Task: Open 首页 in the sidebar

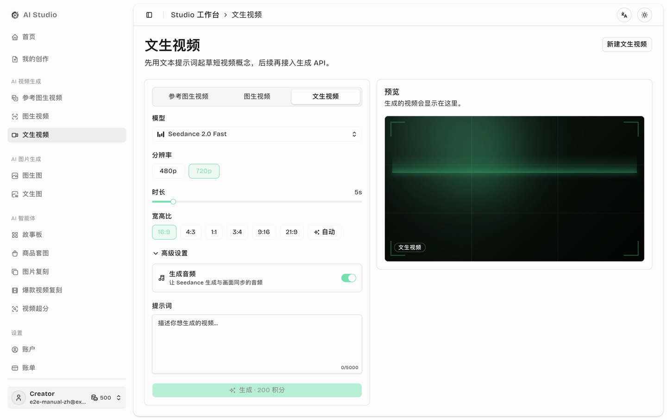Action: (x=67, y=37)
